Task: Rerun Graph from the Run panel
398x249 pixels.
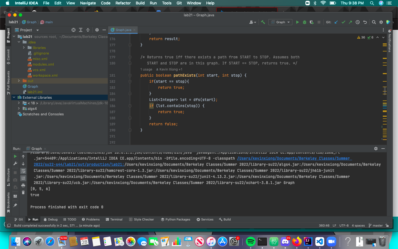Action: point(15,157)
